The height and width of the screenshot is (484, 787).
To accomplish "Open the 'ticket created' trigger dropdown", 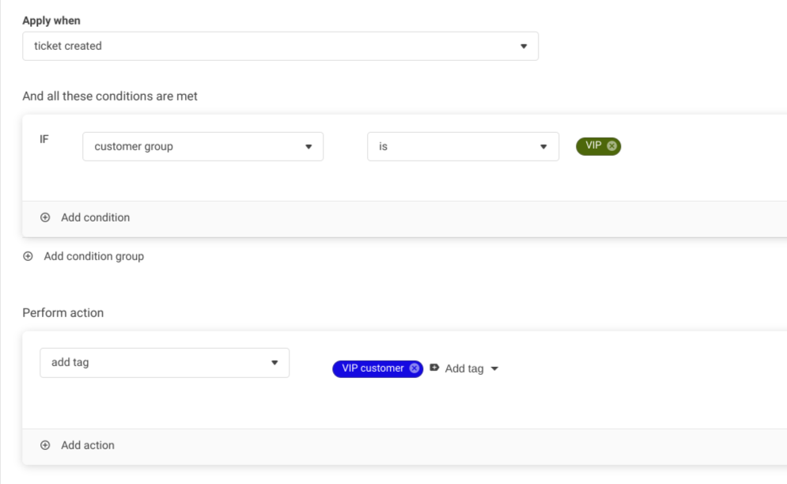I will pyautogui.click(x=280, y=46).
